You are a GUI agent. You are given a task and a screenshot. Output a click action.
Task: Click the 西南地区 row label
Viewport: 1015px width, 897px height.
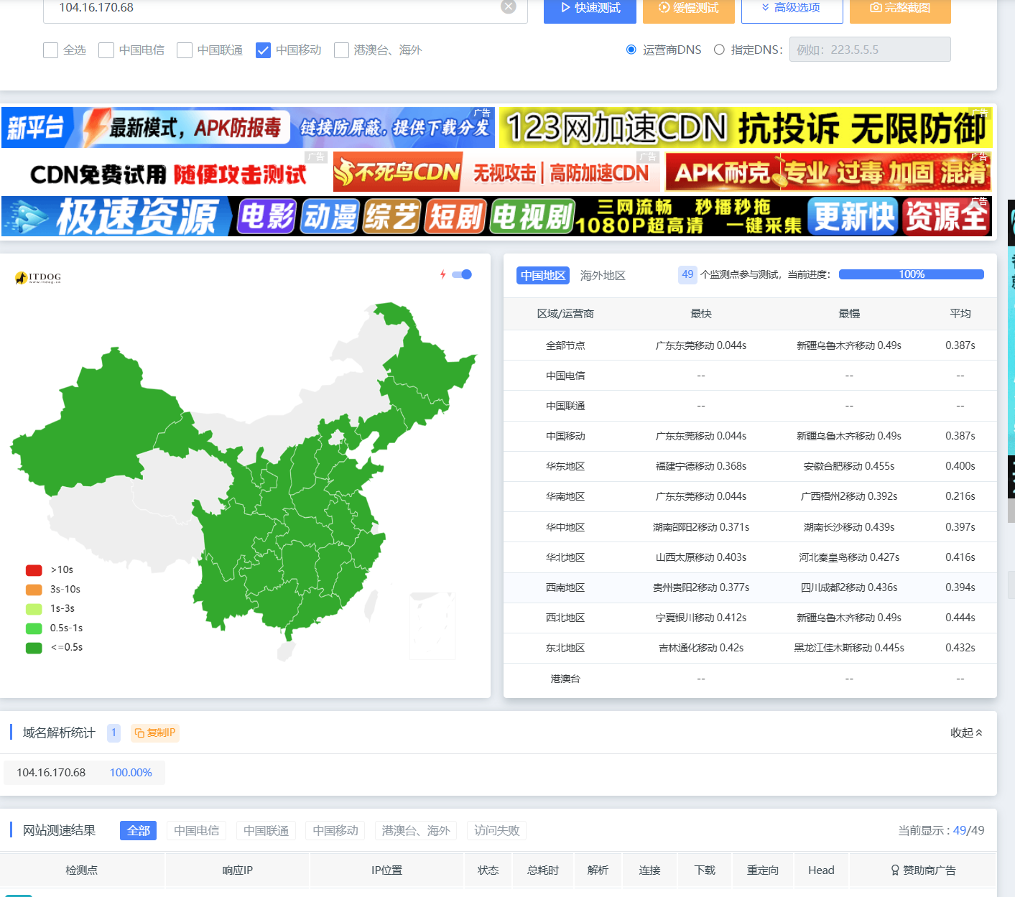pos(565,587)
